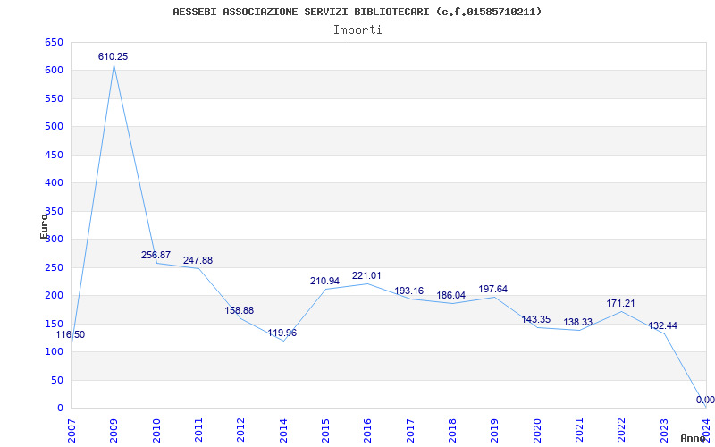Click the y-axis value 600
The image size is (715, 447).
point(54,71)
